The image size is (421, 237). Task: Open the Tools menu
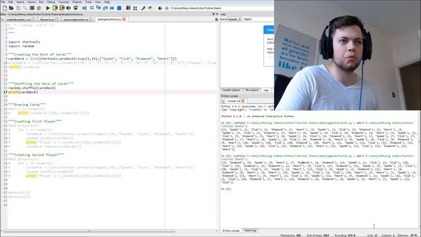88,2
